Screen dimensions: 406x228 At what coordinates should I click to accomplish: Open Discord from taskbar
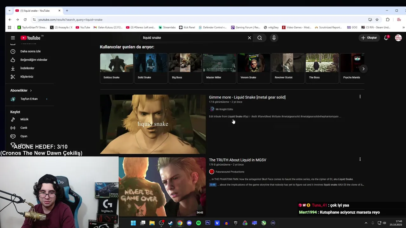click(189, 223)
